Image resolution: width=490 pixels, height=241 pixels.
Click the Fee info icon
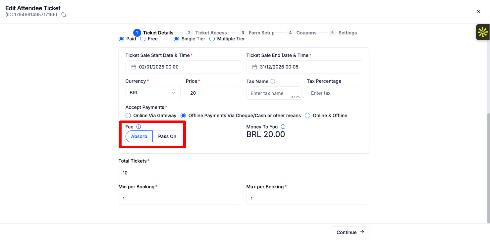tap(139, 126)
